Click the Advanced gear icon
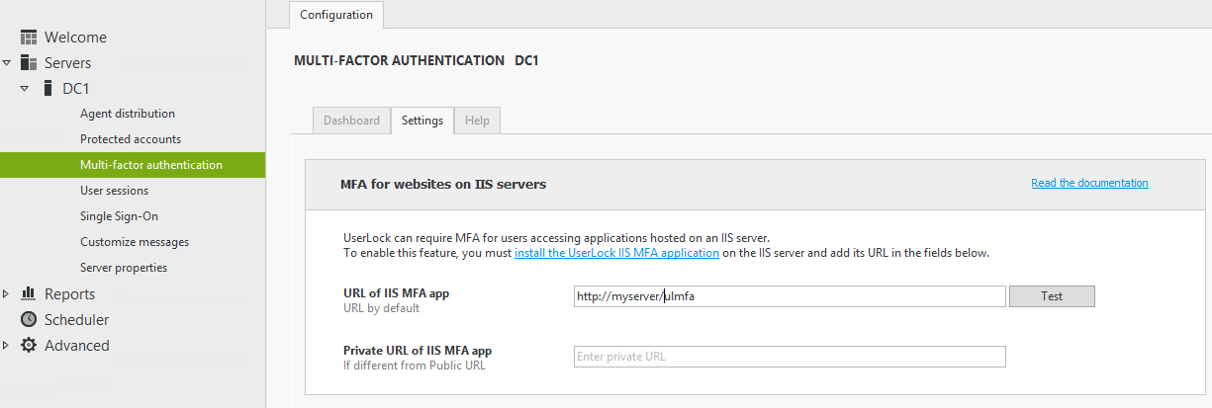Image resolution: width=1212 pixels, height=408 pixels. [x=29, y=345]
